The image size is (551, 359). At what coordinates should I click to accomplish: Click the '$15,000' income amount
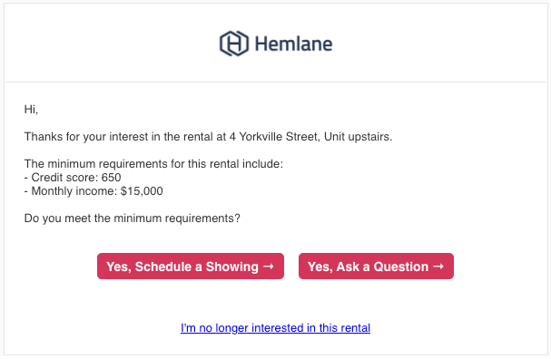point(142,191)
